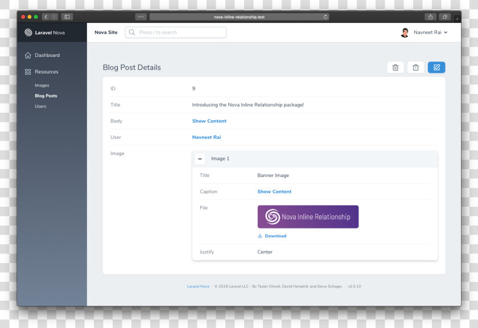Click Show Content for Caption

[x=274, y=191]
